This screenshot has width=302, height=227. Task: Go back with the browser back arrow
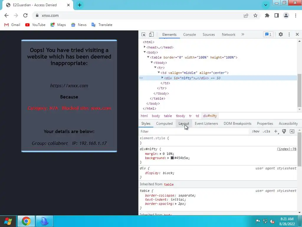6,15
